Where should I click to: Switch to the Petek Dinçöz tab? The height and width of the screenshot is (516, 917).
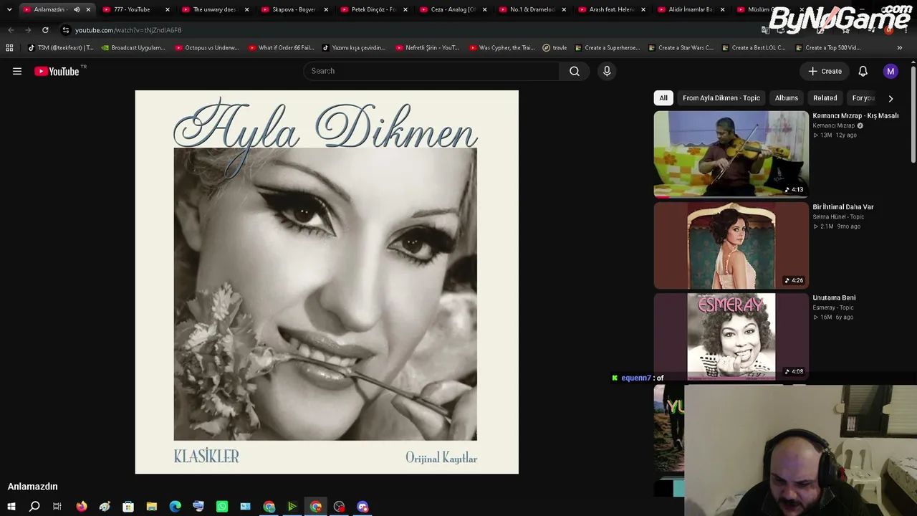373,9
